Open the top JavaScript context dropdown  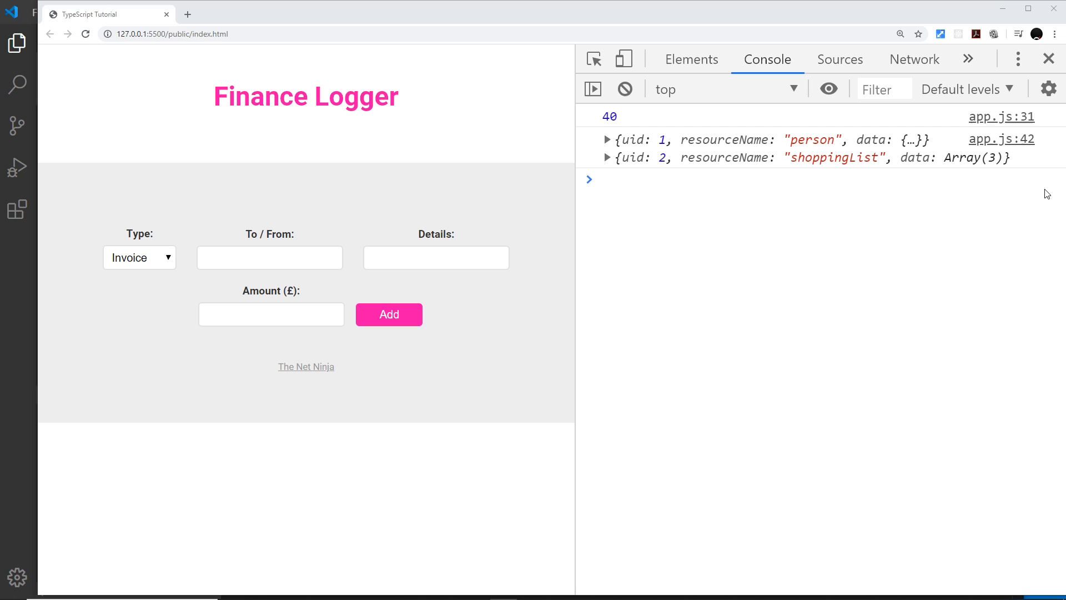point(726,89)
